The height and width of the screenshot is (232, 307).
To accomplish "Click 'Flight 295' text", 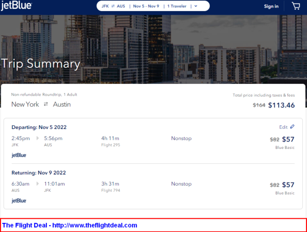I will coord(110,145).
